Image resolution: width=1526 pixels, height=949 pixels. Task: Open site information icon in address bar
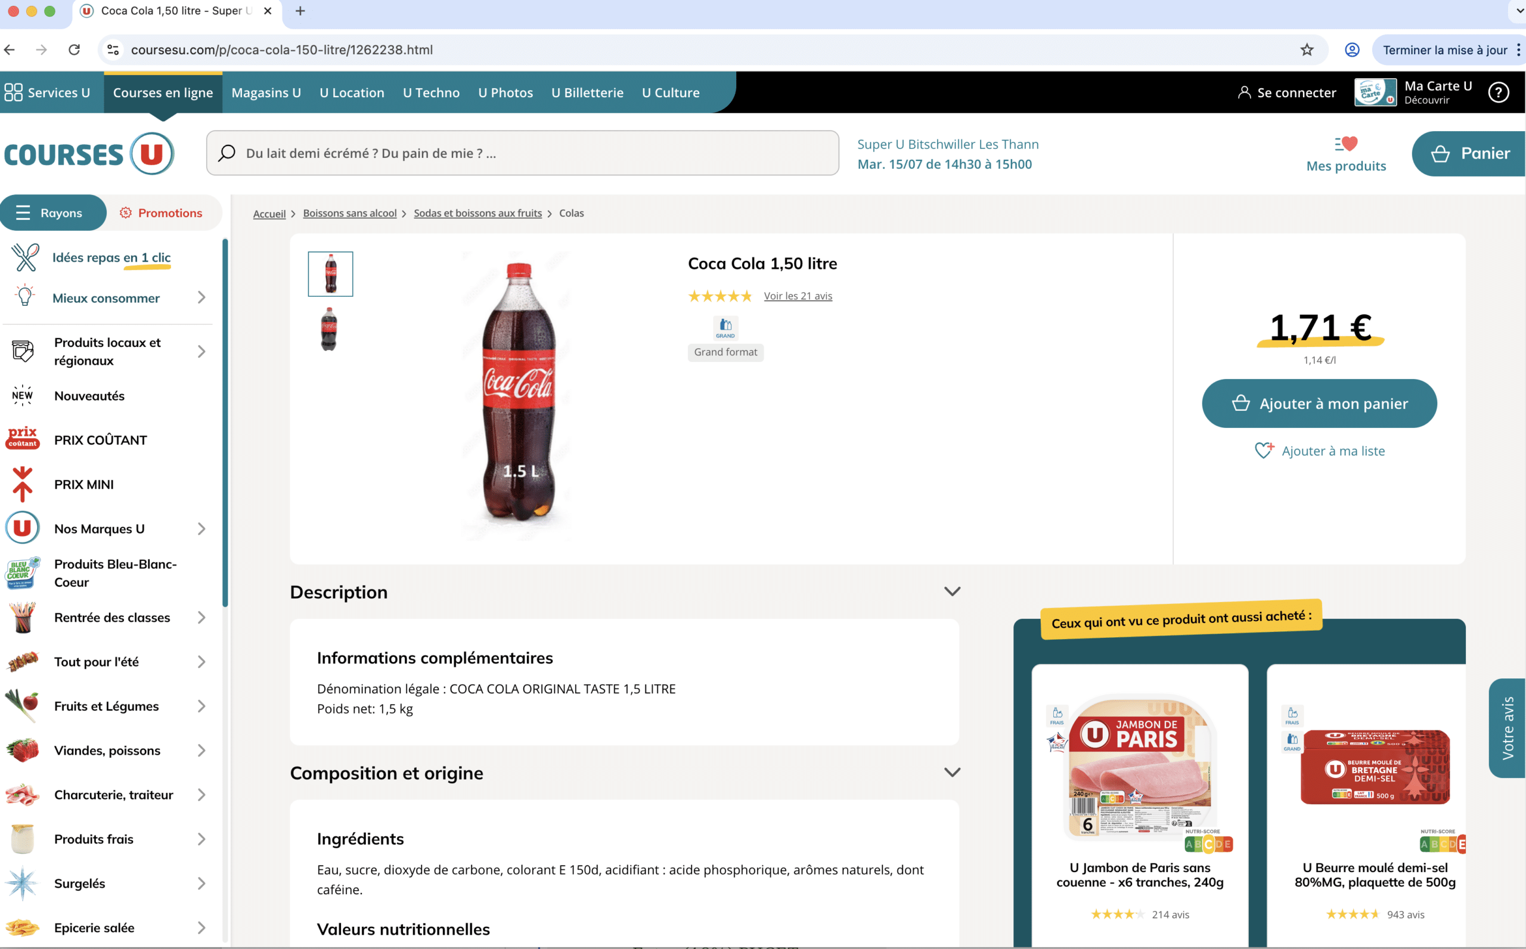pos(113,49)
